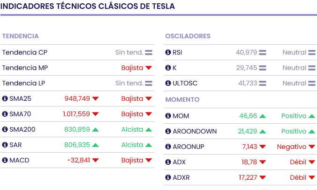Open the AROONDOWN info icon
317x190 pixels.
pyautogui.click(x=168, y=131)
